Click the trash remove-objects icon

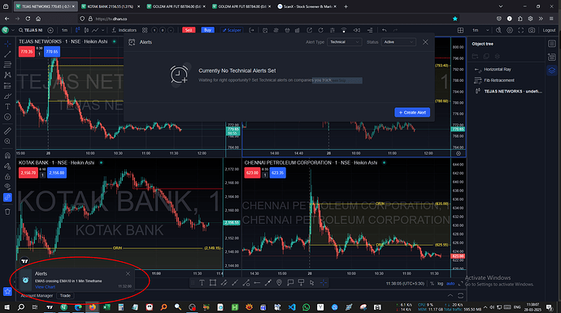pyautogui.click(x=7, y=212)
